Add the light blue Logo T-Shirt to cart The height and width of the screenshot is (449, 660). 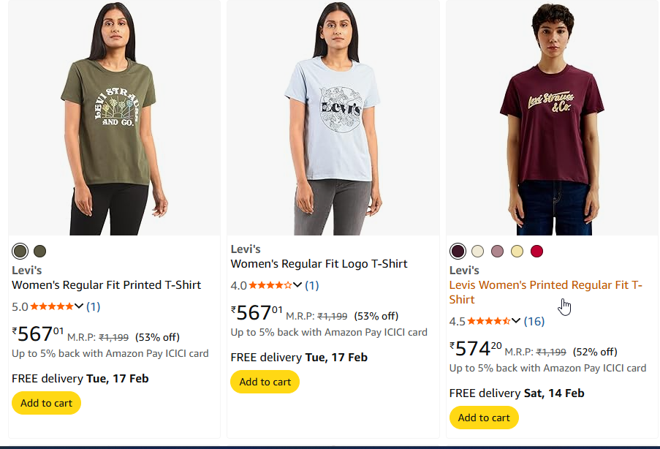pyautogui.click(x=265, y=382)
